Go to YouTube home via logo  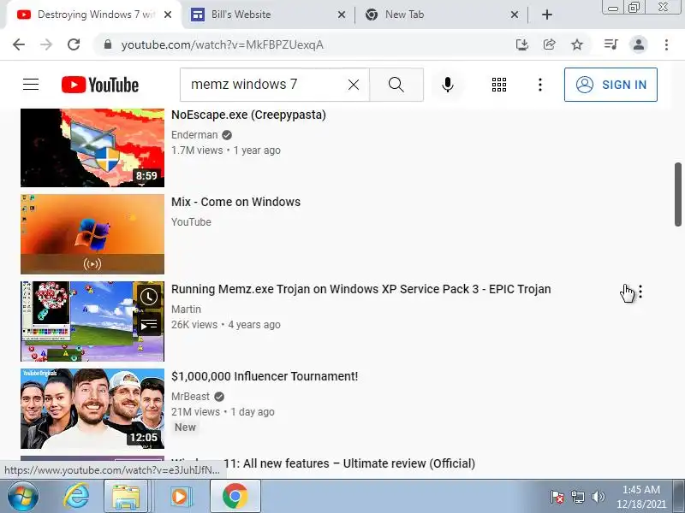pos(100,85)
